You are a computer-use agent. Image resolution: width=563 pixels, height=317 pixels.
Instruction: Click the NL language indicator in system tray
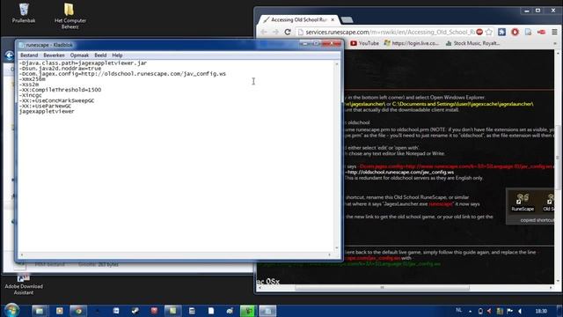coord(459,310)
